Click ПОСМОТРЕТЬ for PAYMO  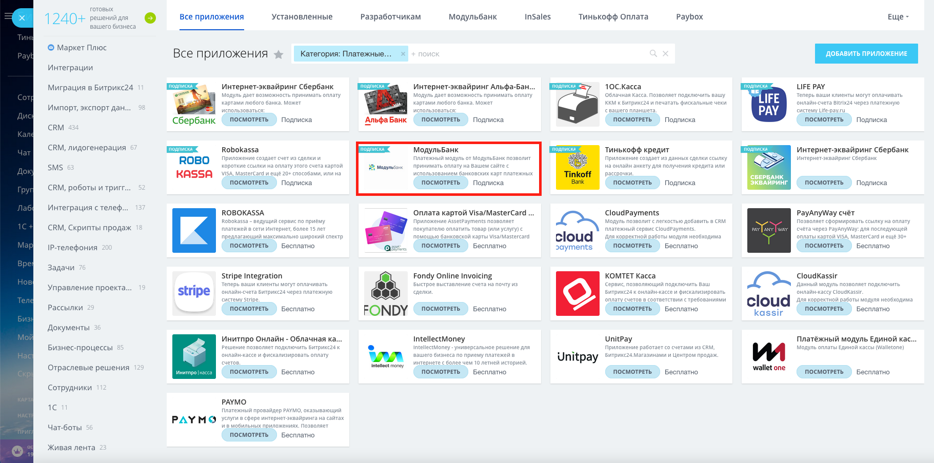249,435
